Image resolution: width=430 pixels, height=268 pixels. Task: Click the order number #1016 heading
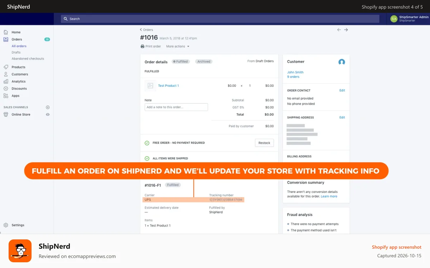coord(149,38)
